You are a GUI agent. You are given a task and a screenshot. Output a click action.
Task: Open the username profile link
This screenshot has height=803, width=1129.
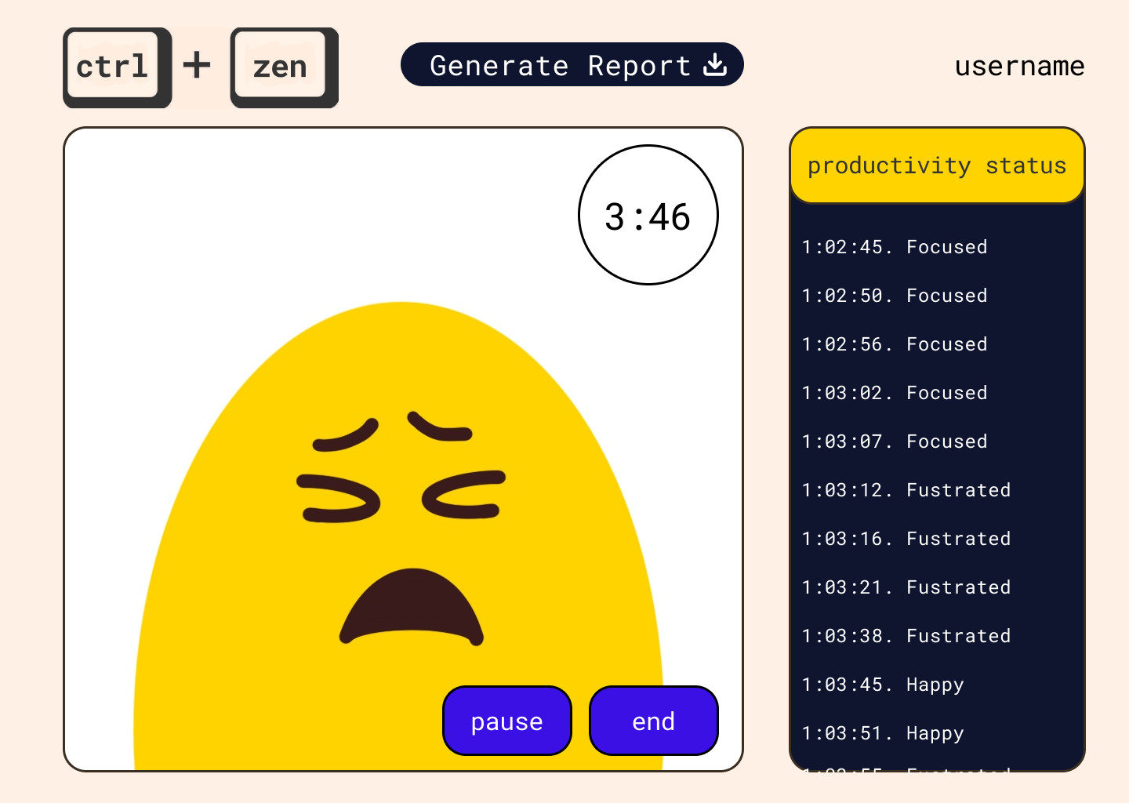click(1019, 66)
